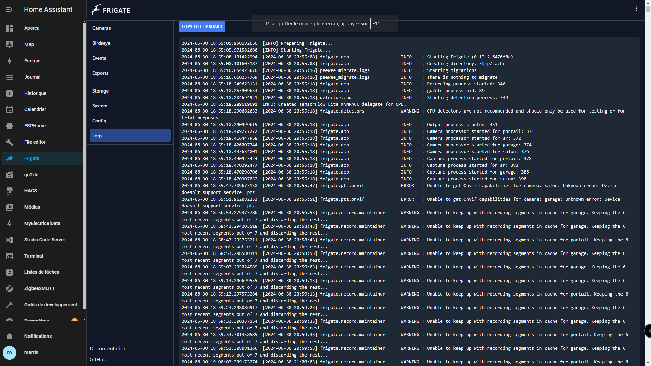
Task: Click the Studio Code Server icon
Action: click(x=9, y=240)
